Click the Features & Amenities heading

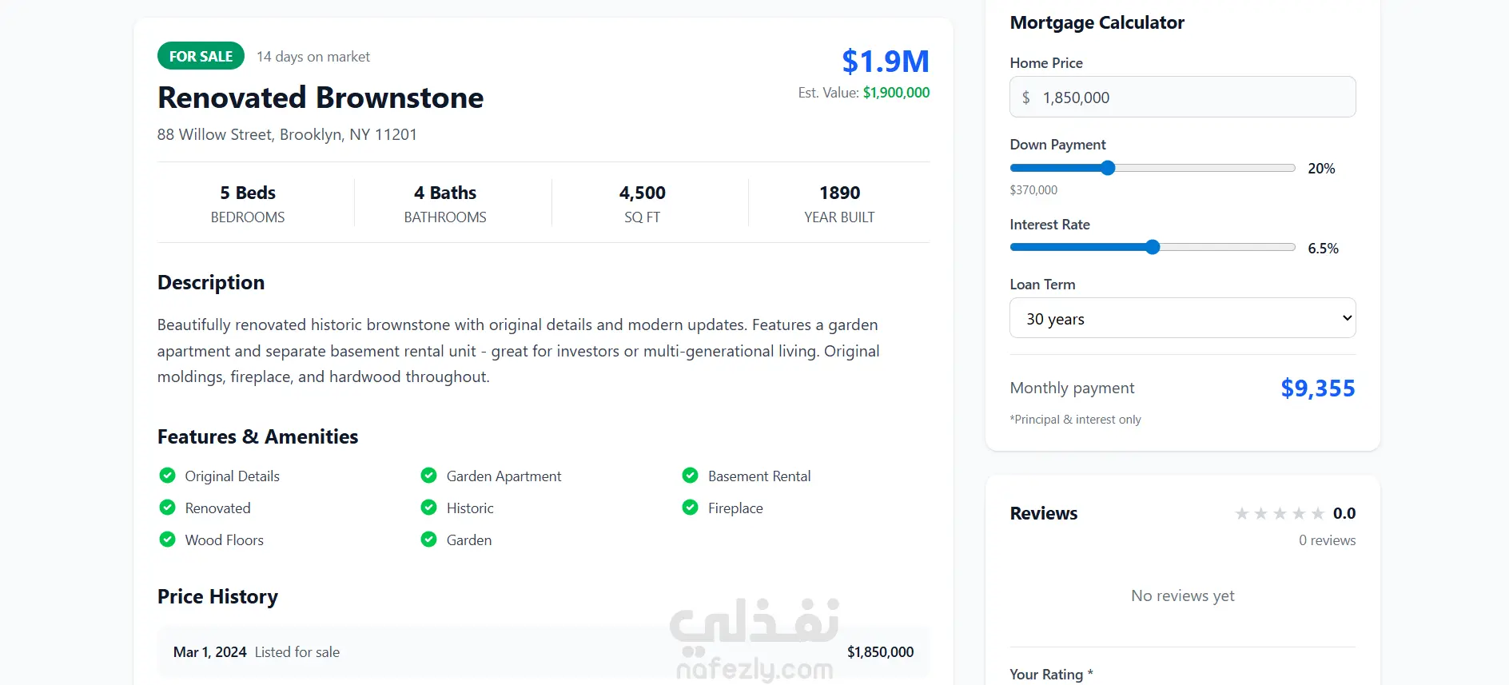pos(257,436)
